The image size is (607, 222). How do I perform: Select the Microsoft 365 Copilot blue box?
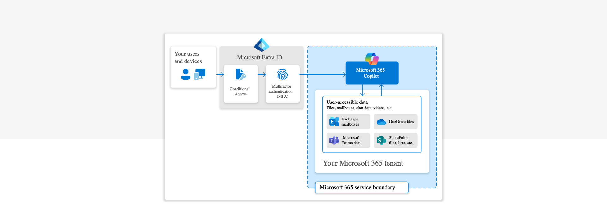tap(372, 73)
